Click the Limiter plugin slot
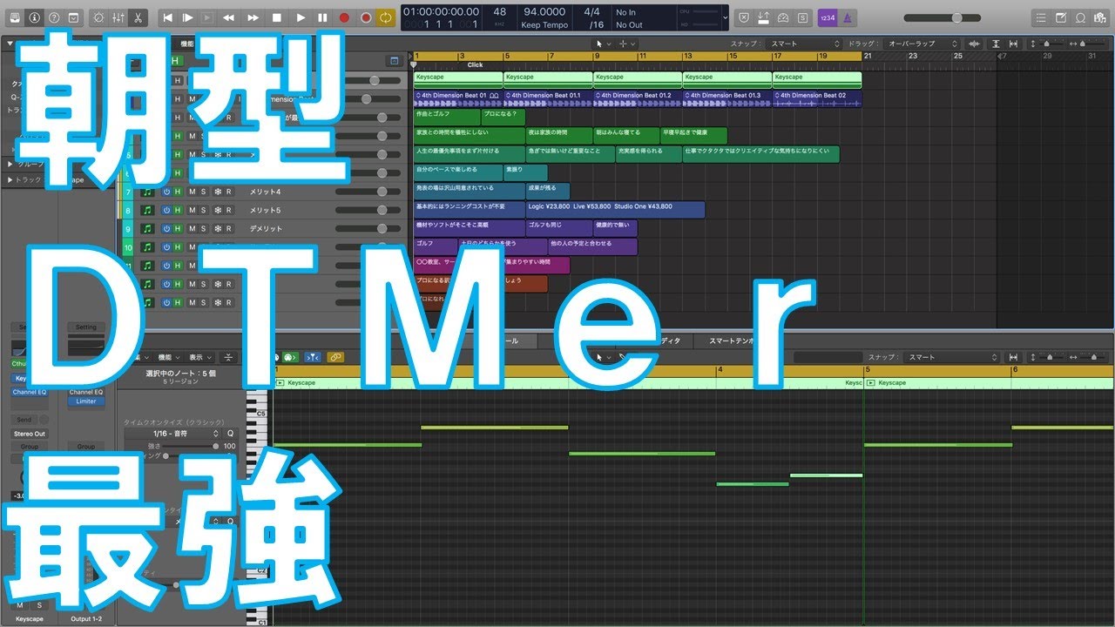 [x=85, y=401]
